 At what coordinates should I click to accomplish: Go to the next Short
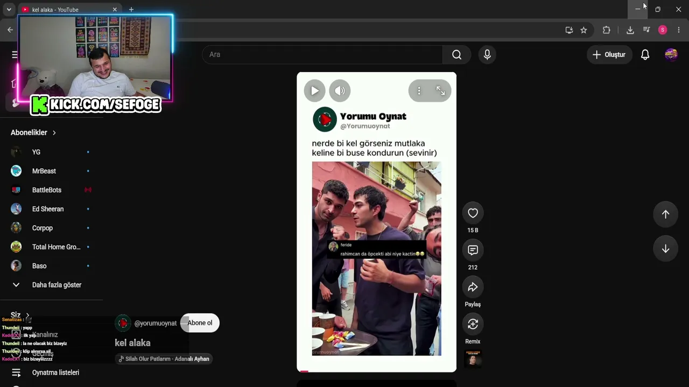pos(665,249)
